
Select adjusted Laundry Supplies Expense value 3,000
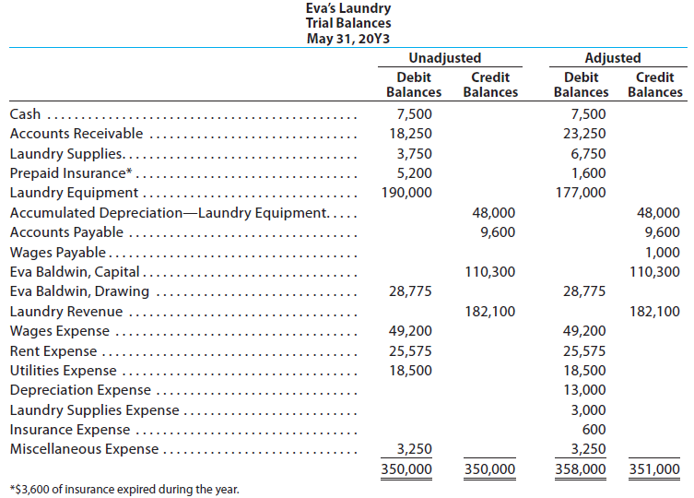[x=588, y=410]
